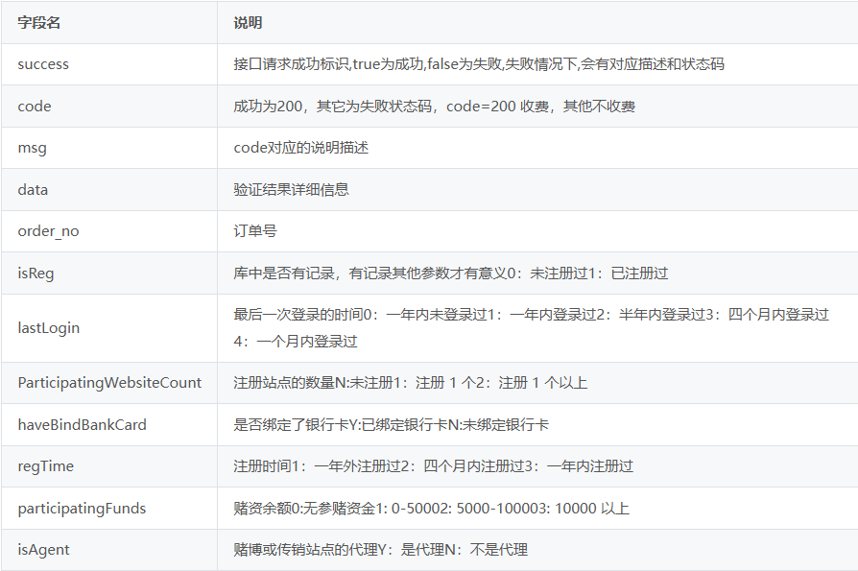
Task: Click the ParticipatingWebsiteCount field name
Action: 109,383
